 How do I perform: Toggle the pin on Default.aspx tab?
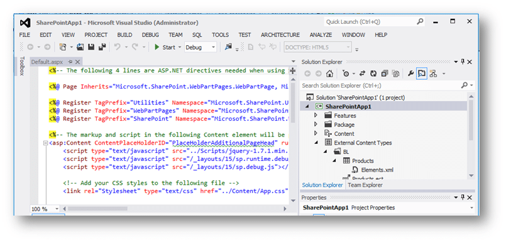pyautogui.click(x=70, y=62)
